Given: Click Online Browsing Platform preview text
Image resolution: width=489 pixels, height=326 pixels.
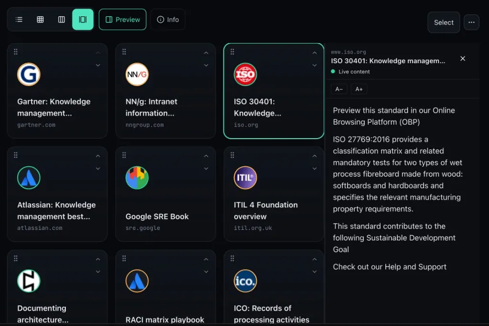Looking at the screenshot, I should click(394, 116).
